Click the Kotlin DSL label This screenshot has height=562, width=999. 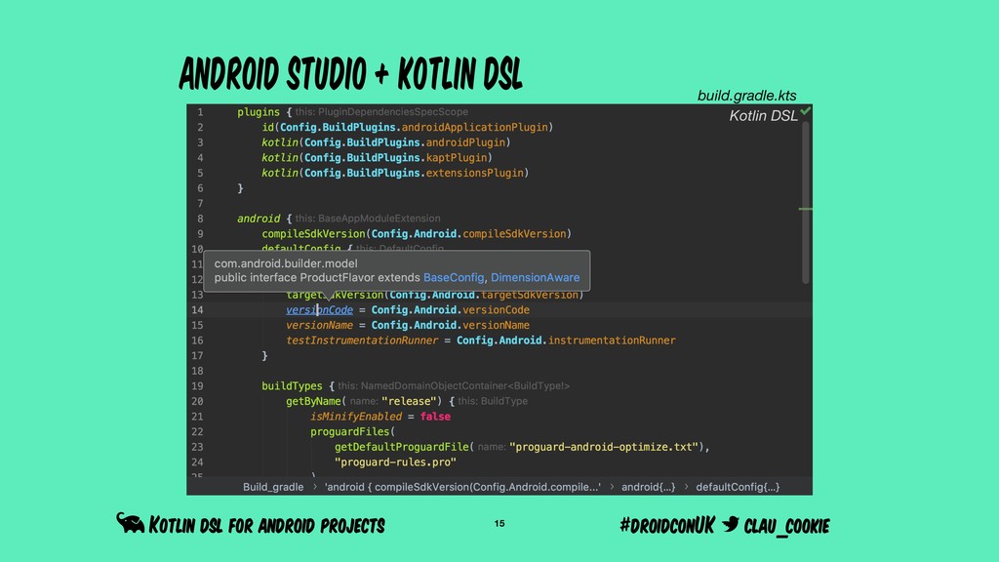pos(763,116)
